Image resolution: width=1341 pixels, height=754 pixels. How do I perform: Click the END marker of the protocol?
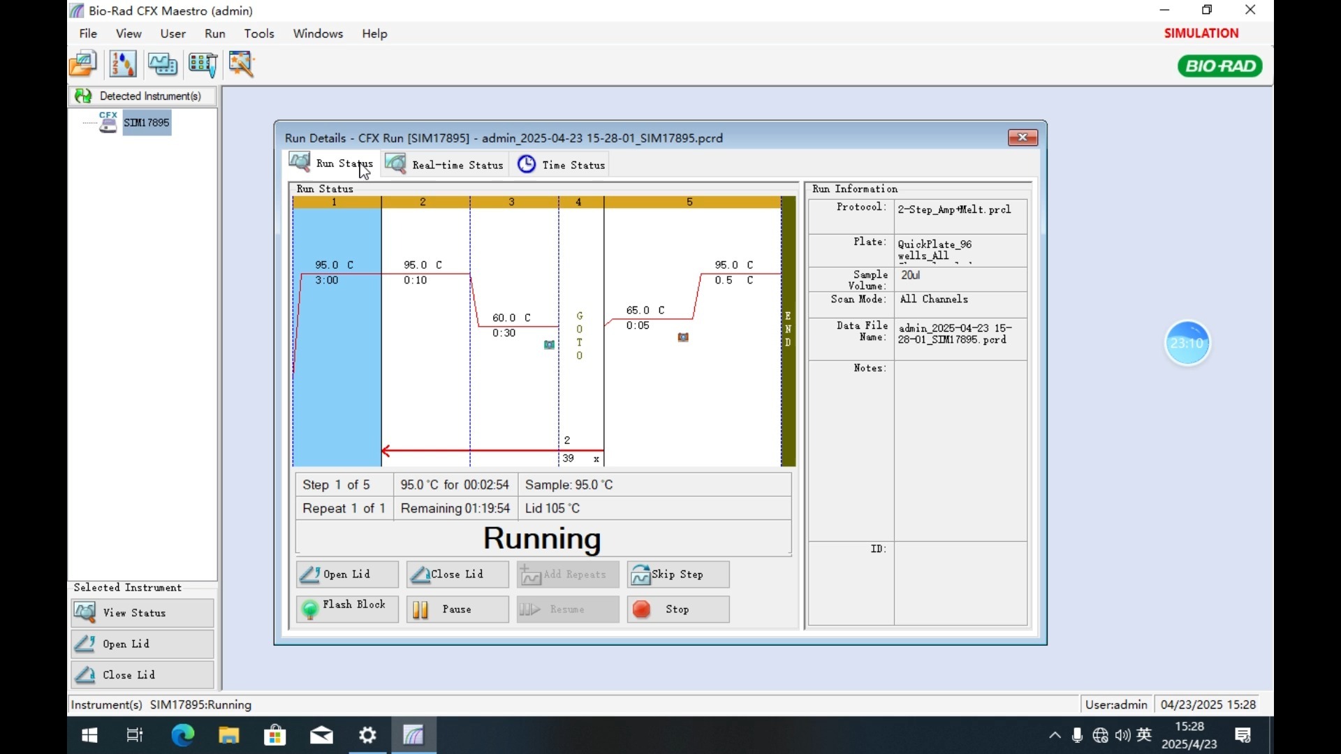pos(788,330)
